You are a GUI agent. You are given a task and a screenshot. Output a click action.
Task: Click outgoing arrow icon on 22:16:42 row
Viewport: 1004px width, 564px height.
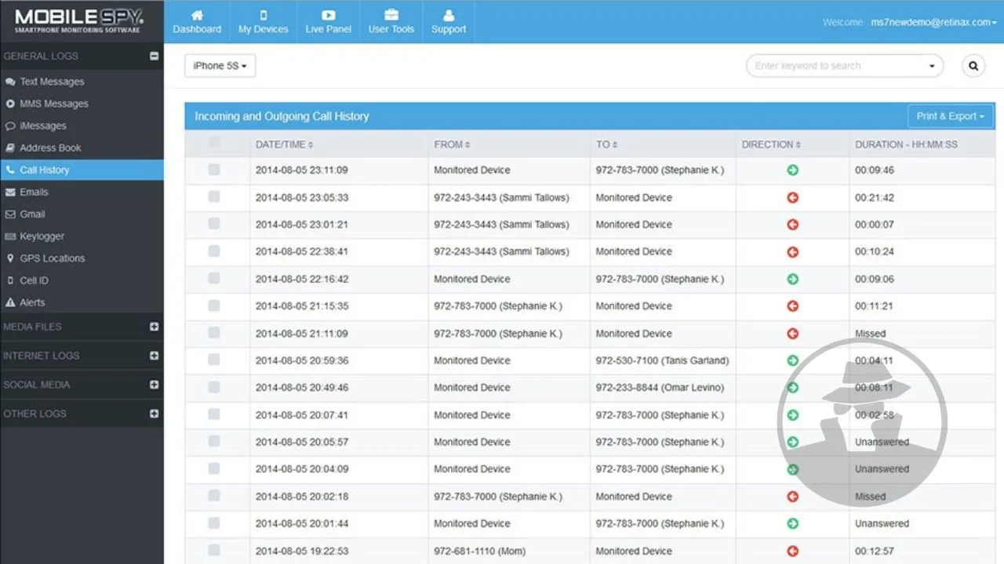pyautogui.click(x=792, y=279)
